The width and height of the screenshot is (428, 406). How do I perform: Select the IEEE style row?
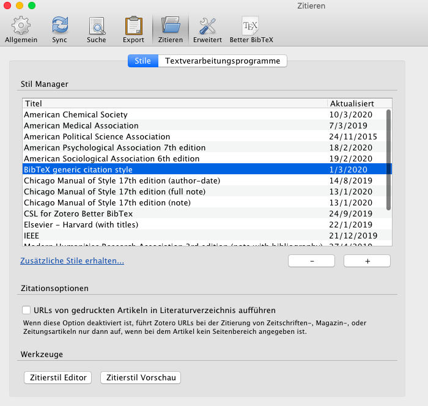coord(207,235)
